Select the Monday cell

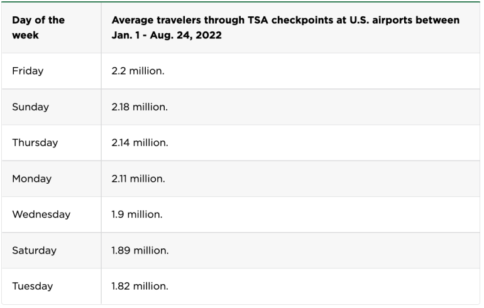point(31,179)
